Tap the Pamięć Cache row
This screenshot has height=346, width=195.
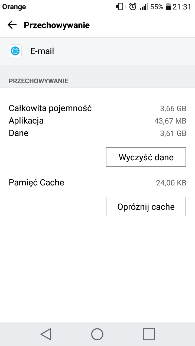pos(97,182)
